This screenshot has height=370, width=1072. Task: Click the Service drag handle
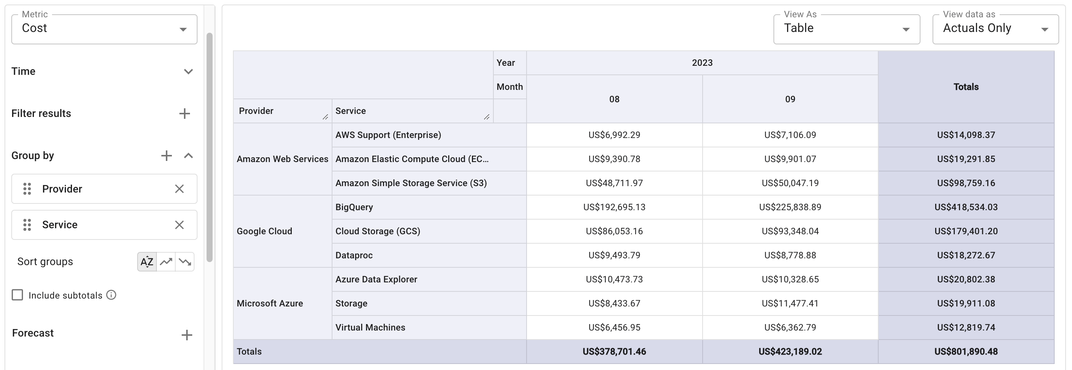pos(27,224)
